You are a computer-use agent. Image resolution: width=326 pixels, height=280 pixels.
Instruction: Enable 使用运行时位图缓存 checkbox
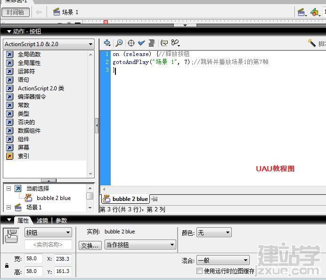click(199, 271)
